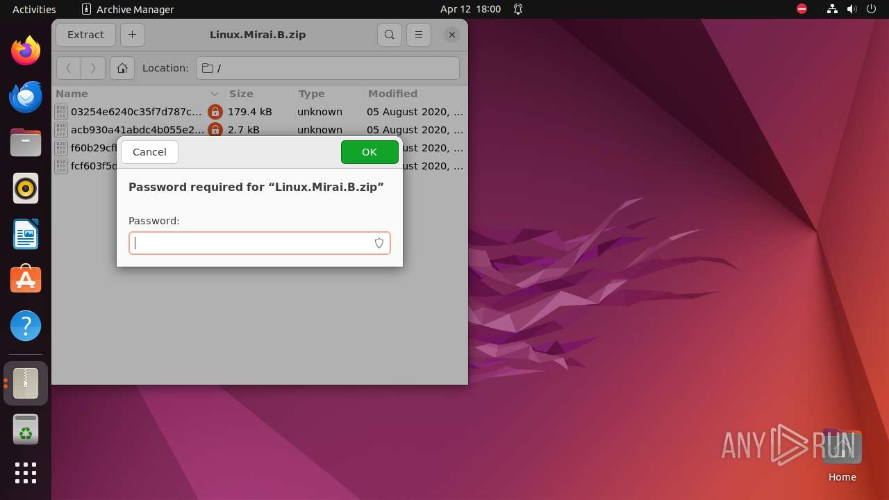
Task: Cancel the password dialog
Action: tap(149, 152)
